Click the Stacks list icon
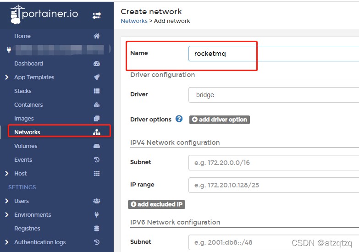Image resolution: width=359 pixels, height=252 pixels. click(97, 91)
